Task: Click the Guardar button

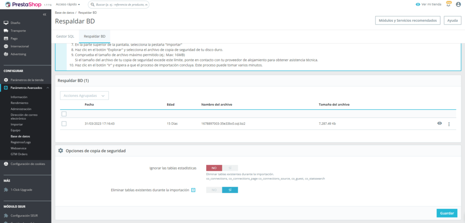Action: pos(447,213)
